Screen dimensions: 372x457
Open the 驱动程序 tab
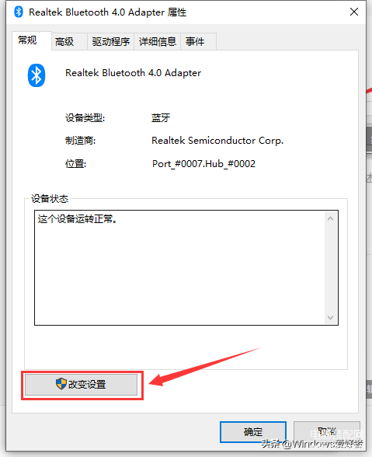pos(111,42)
